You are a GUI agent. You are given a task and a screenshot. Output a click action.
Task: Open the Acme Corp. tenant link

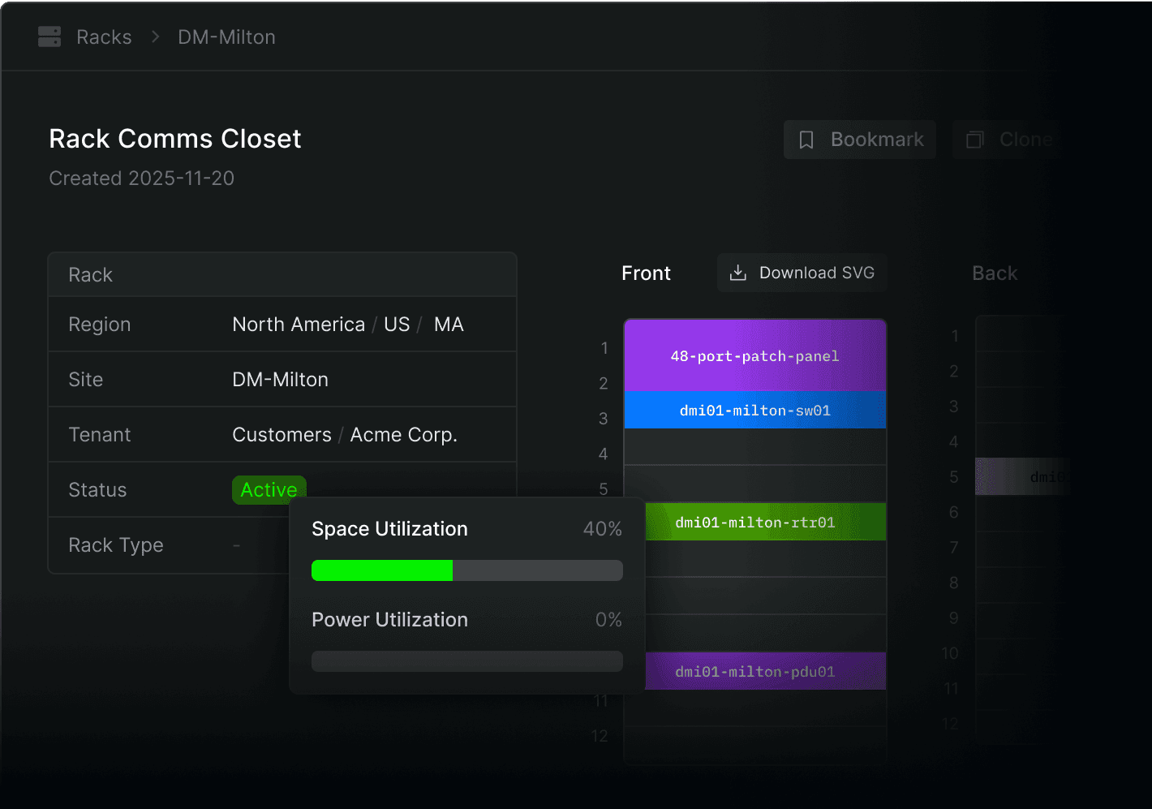click(403, 435)
